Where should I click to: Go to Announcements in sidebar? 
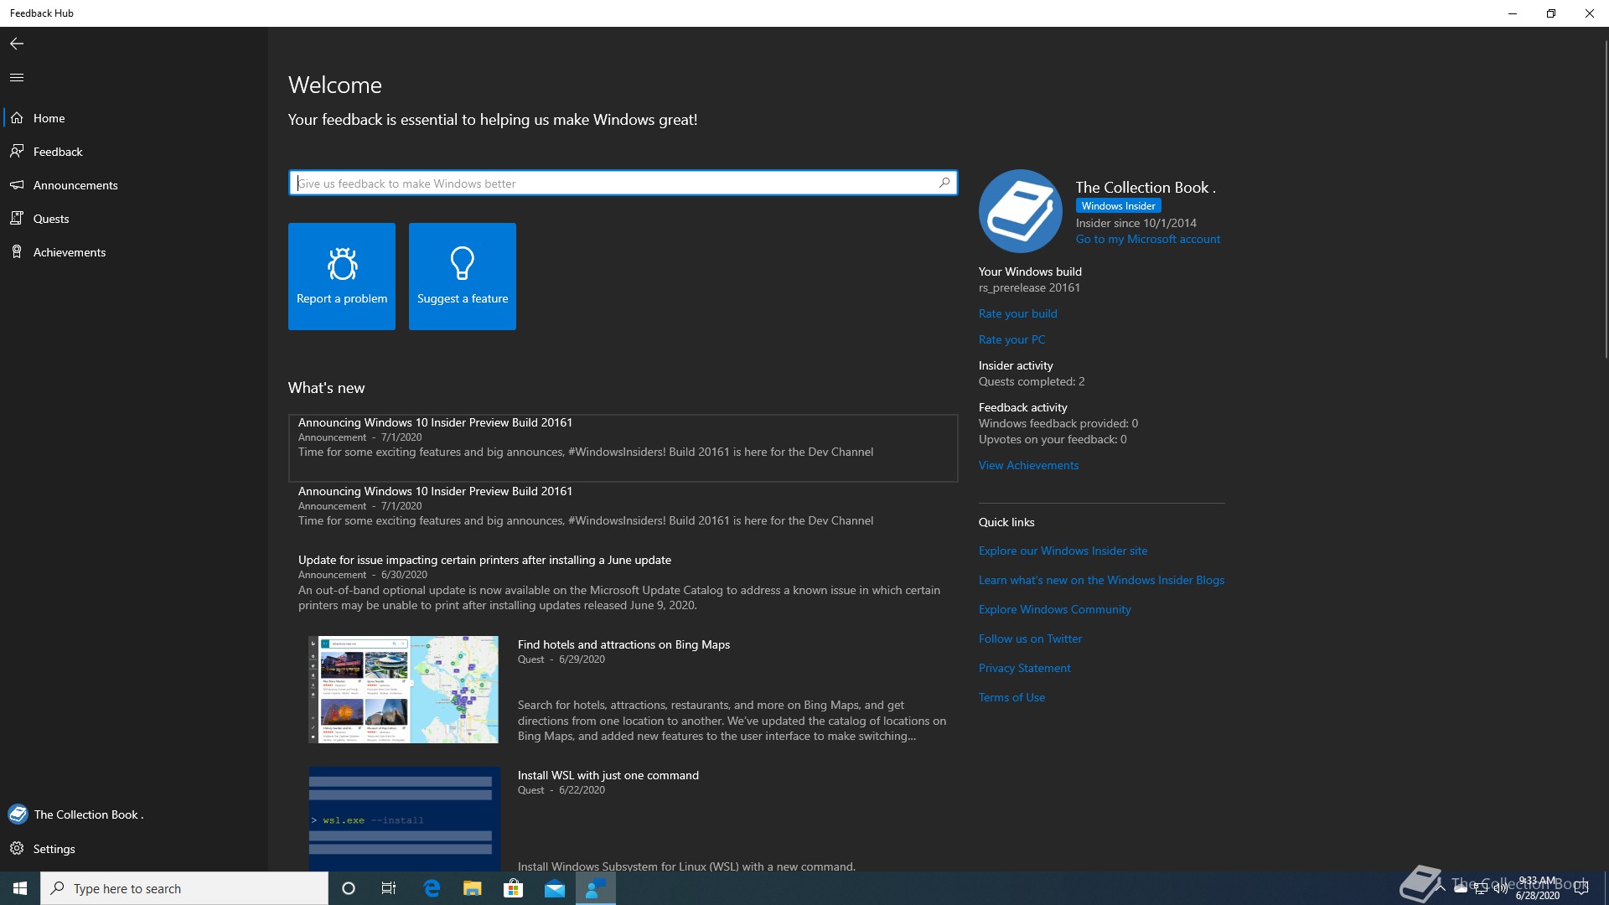coord(134,185)
